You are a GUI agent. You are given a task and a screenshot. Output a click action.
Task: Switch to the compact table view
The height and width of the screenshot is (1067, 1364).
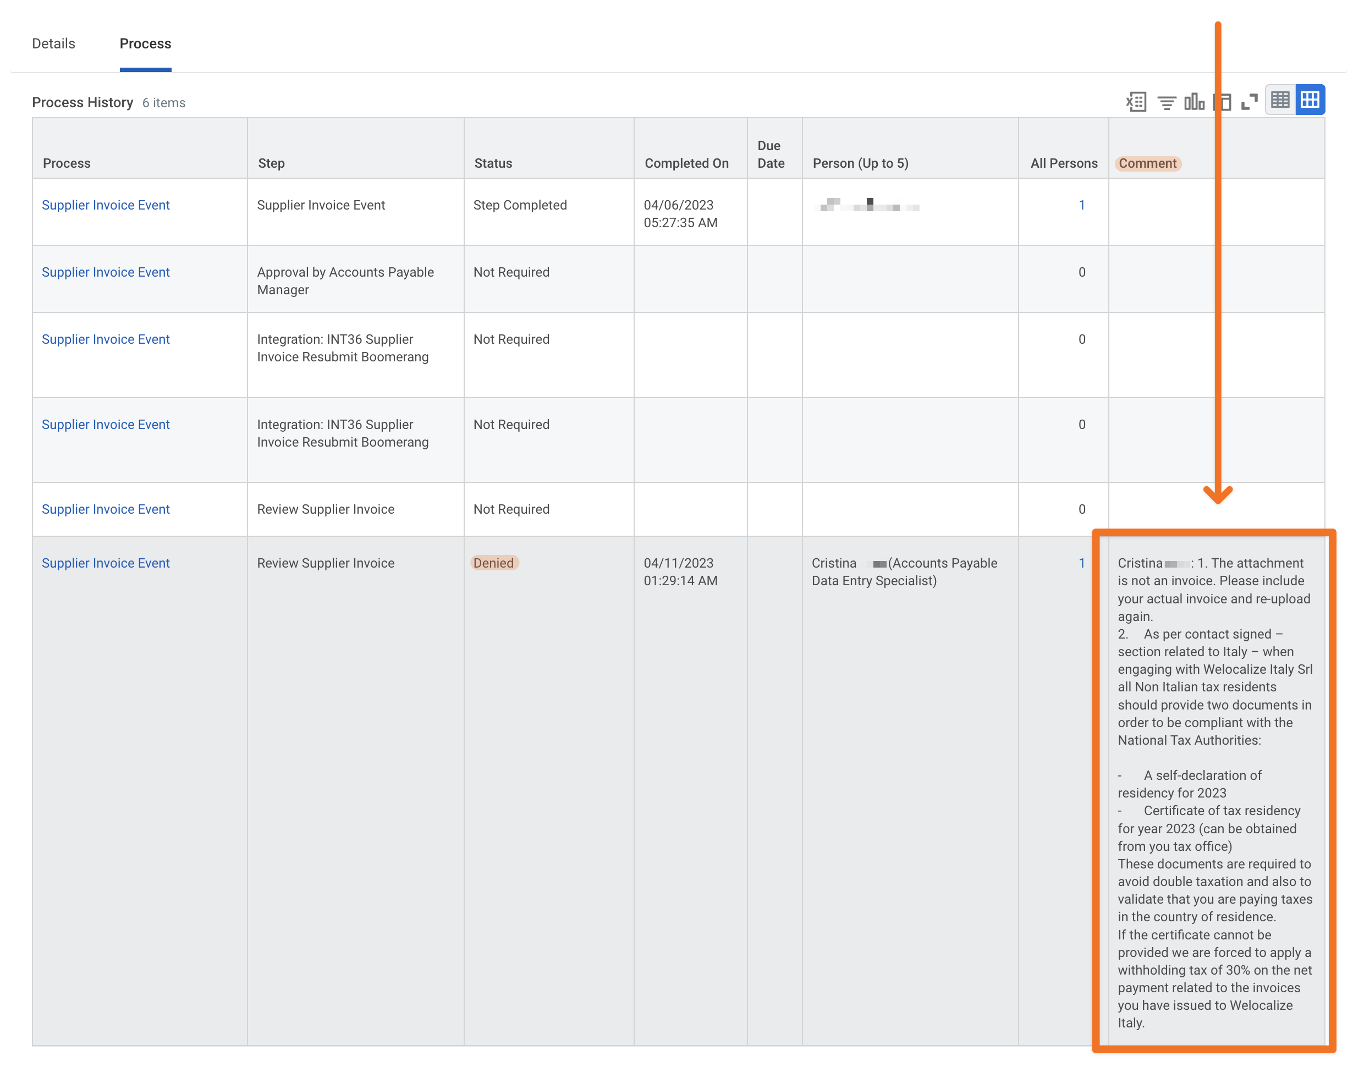pos(1280,100)
